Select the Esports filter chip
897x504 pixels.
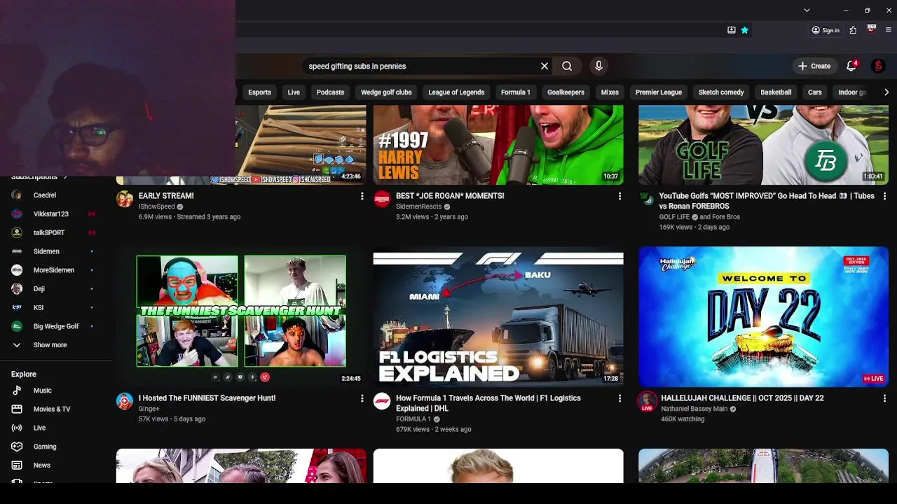[x=259, y=92]
